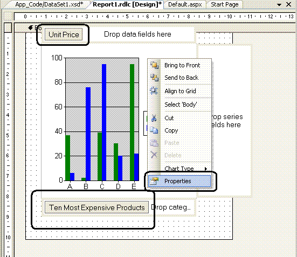Screen dimensions: 297x257
Task: Choose Select 'Body' from the context menu
Action: click(181, 105)
